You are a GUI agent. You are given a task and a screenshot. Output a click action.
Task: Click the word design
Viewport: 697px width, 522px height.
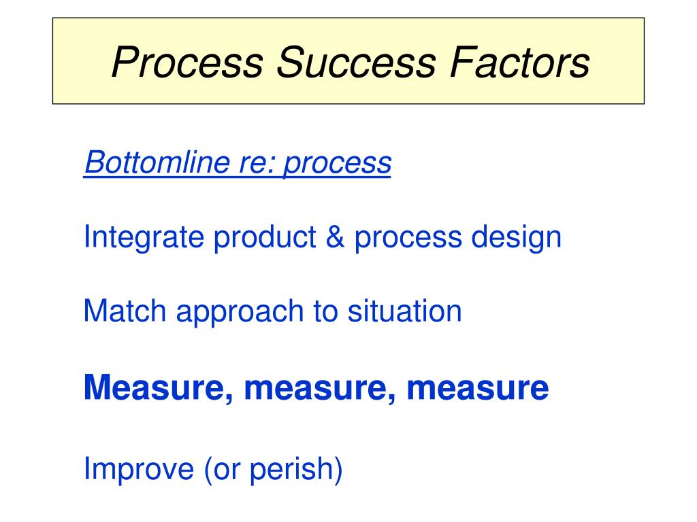[517, 237]
